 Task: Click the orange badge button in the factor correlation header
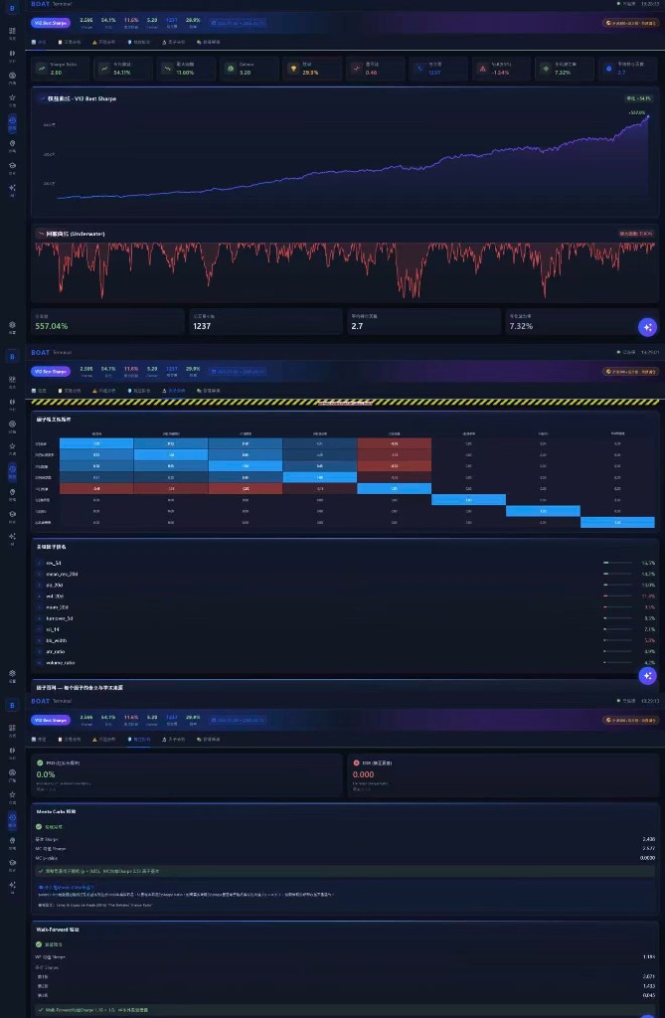(x=630, y=372)
